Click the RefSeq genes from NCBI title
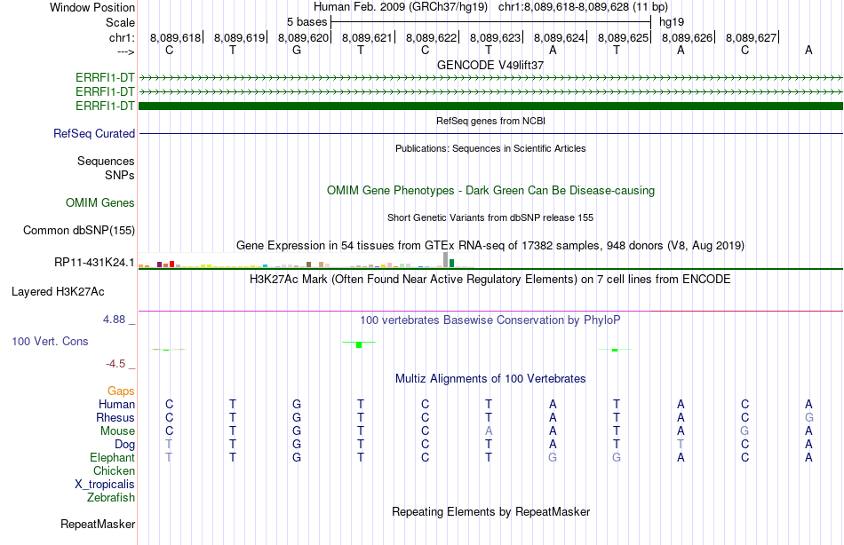Image resolution: width=844 pixels, height=545 pixels. [490, 121]
